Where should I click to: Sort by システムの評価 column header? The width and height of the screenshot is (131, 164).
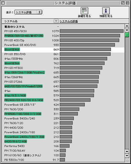point(69,21)
